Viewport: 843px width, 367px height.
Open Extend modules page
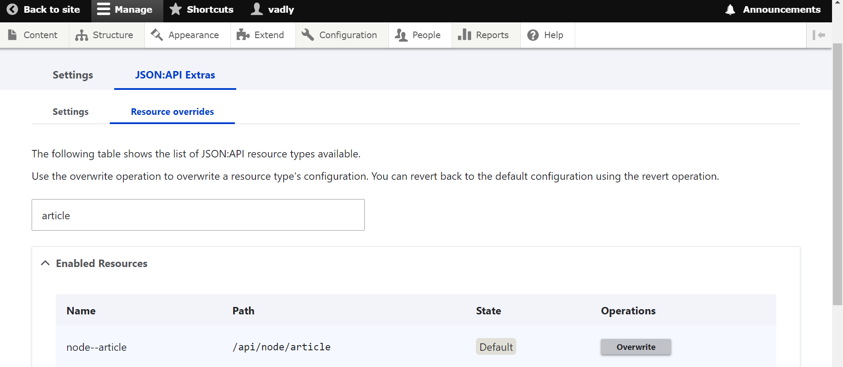point(261,35)
